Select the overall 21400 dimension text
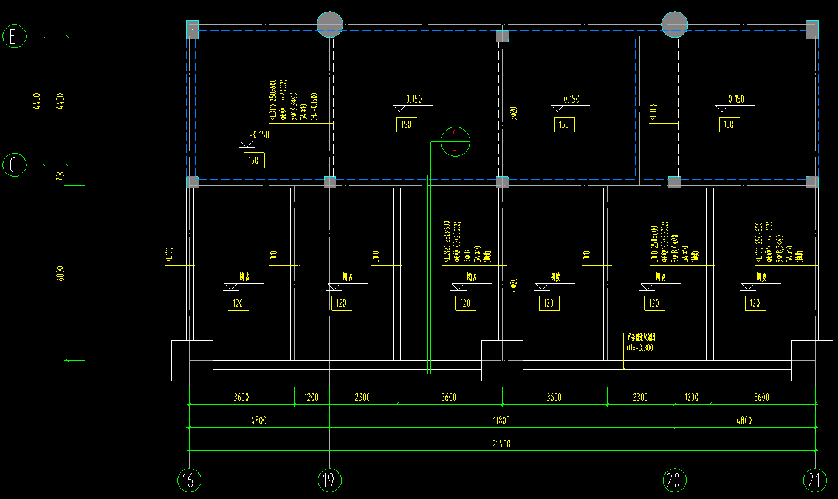Image resolution: width=838 pixels, height=499 pixels. click(x=502, y=444)
